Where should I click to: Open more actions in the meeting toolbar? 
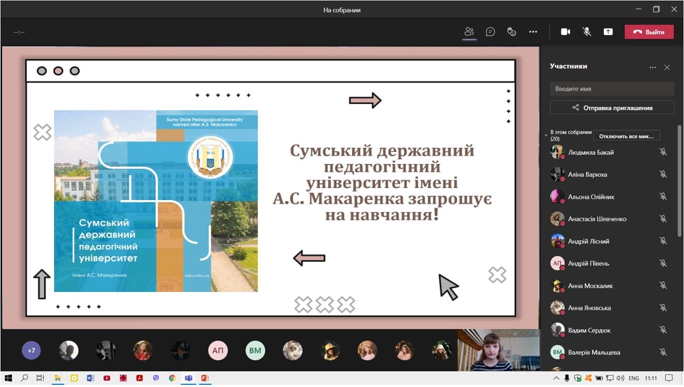pyautogui.click(x=533, y=32)
